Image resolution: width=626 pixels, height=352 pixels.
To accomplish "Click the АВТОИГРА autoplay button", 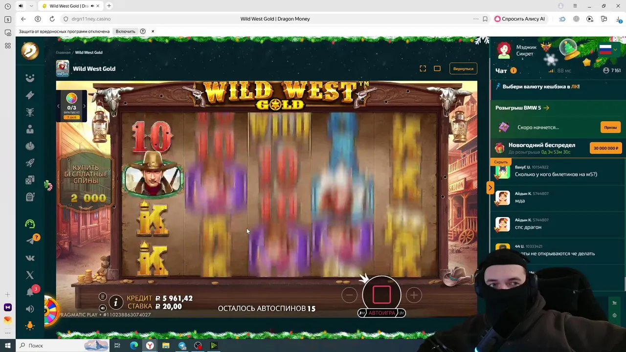I will [381, 313].
